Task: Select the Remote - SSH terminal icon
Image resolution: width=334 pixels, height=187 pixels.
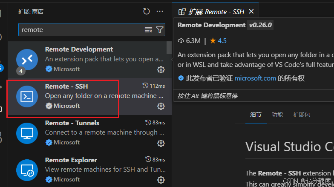Action: tap(27, 96)
